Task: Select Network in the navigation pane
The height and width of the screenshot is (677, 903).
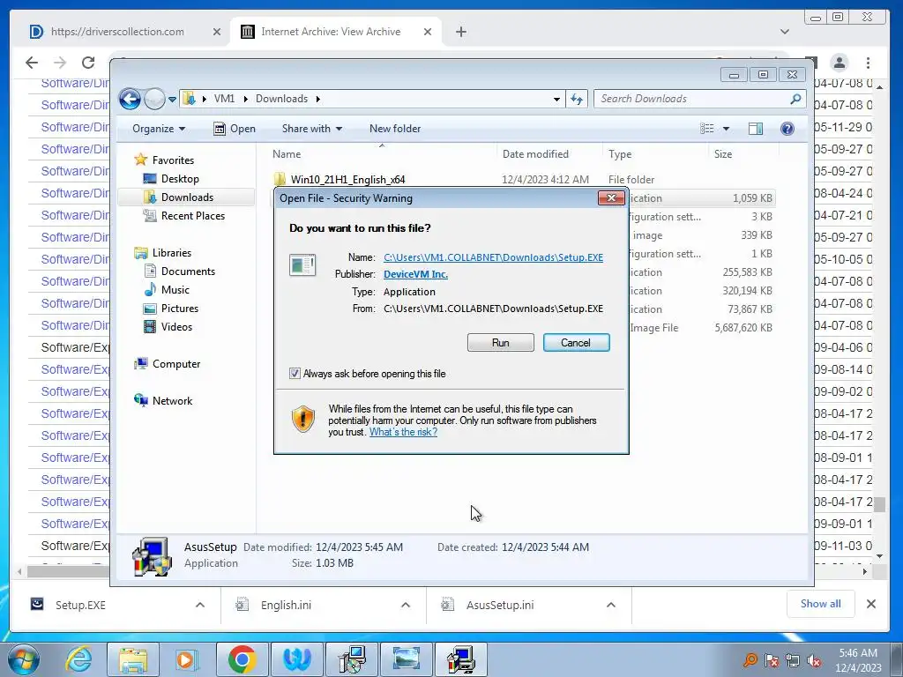Action: point(172,401)
